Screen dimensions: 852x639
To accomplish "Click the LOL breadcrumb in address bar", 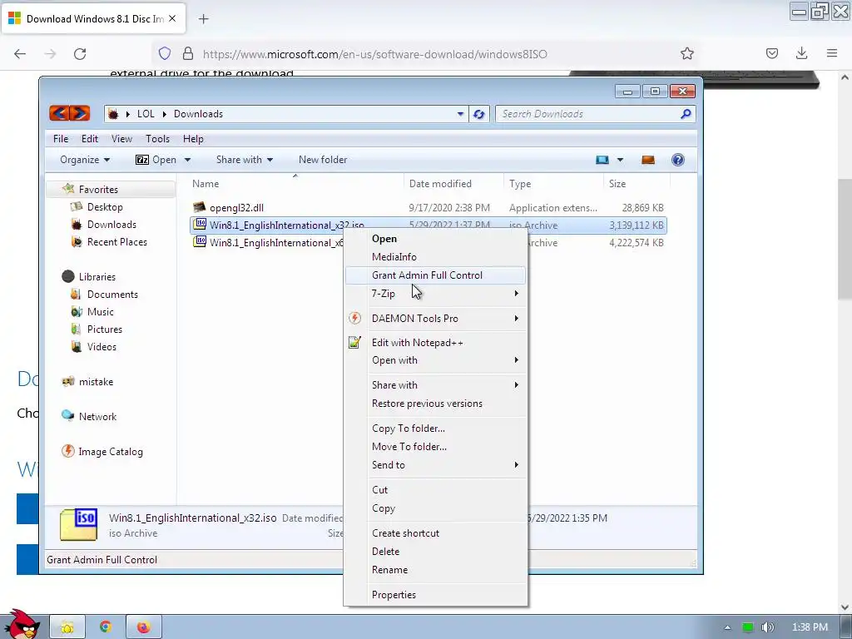I will pyautogui.click(x=146, y=113).
